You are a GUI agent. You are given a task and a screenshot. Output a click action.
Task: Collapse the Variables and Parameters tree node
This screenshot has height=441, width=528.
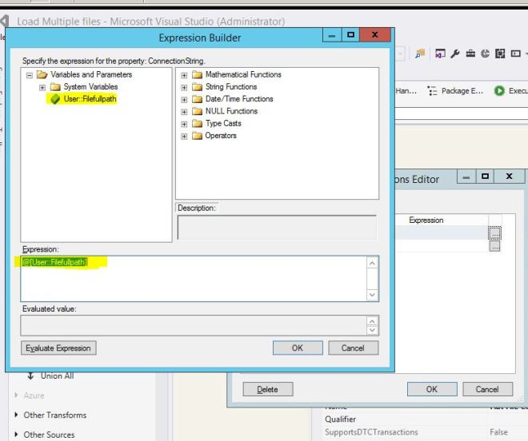30,75
